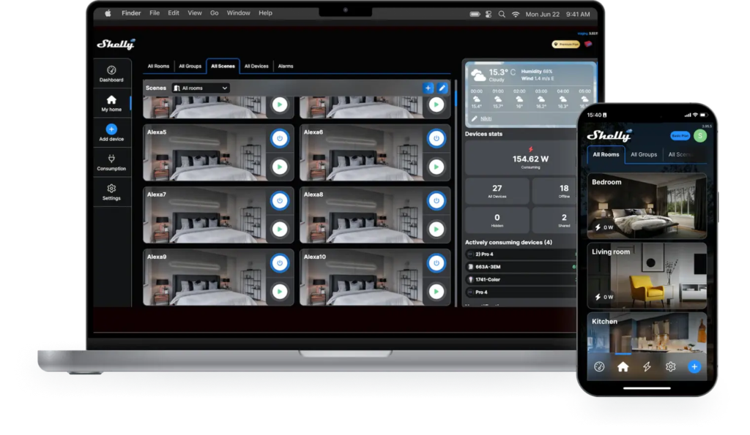The image size is (750, 435).
Task: Tap the dashboard gauge icon in phone navbar
Action: coord(599,367)
